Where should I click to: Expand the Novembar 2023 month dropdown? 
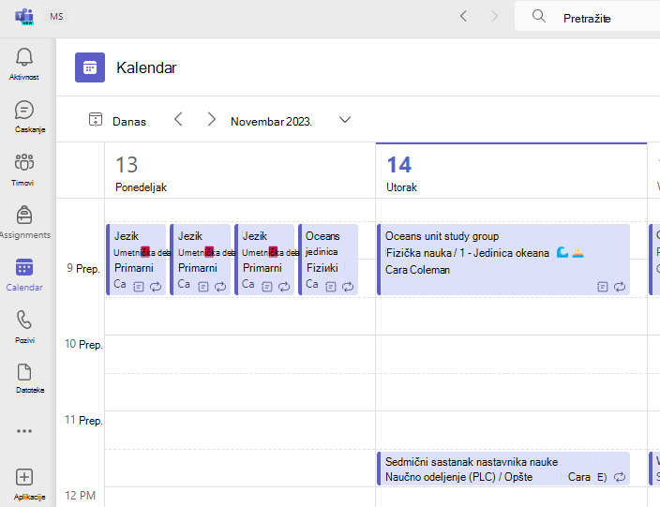tap(345, 120)
